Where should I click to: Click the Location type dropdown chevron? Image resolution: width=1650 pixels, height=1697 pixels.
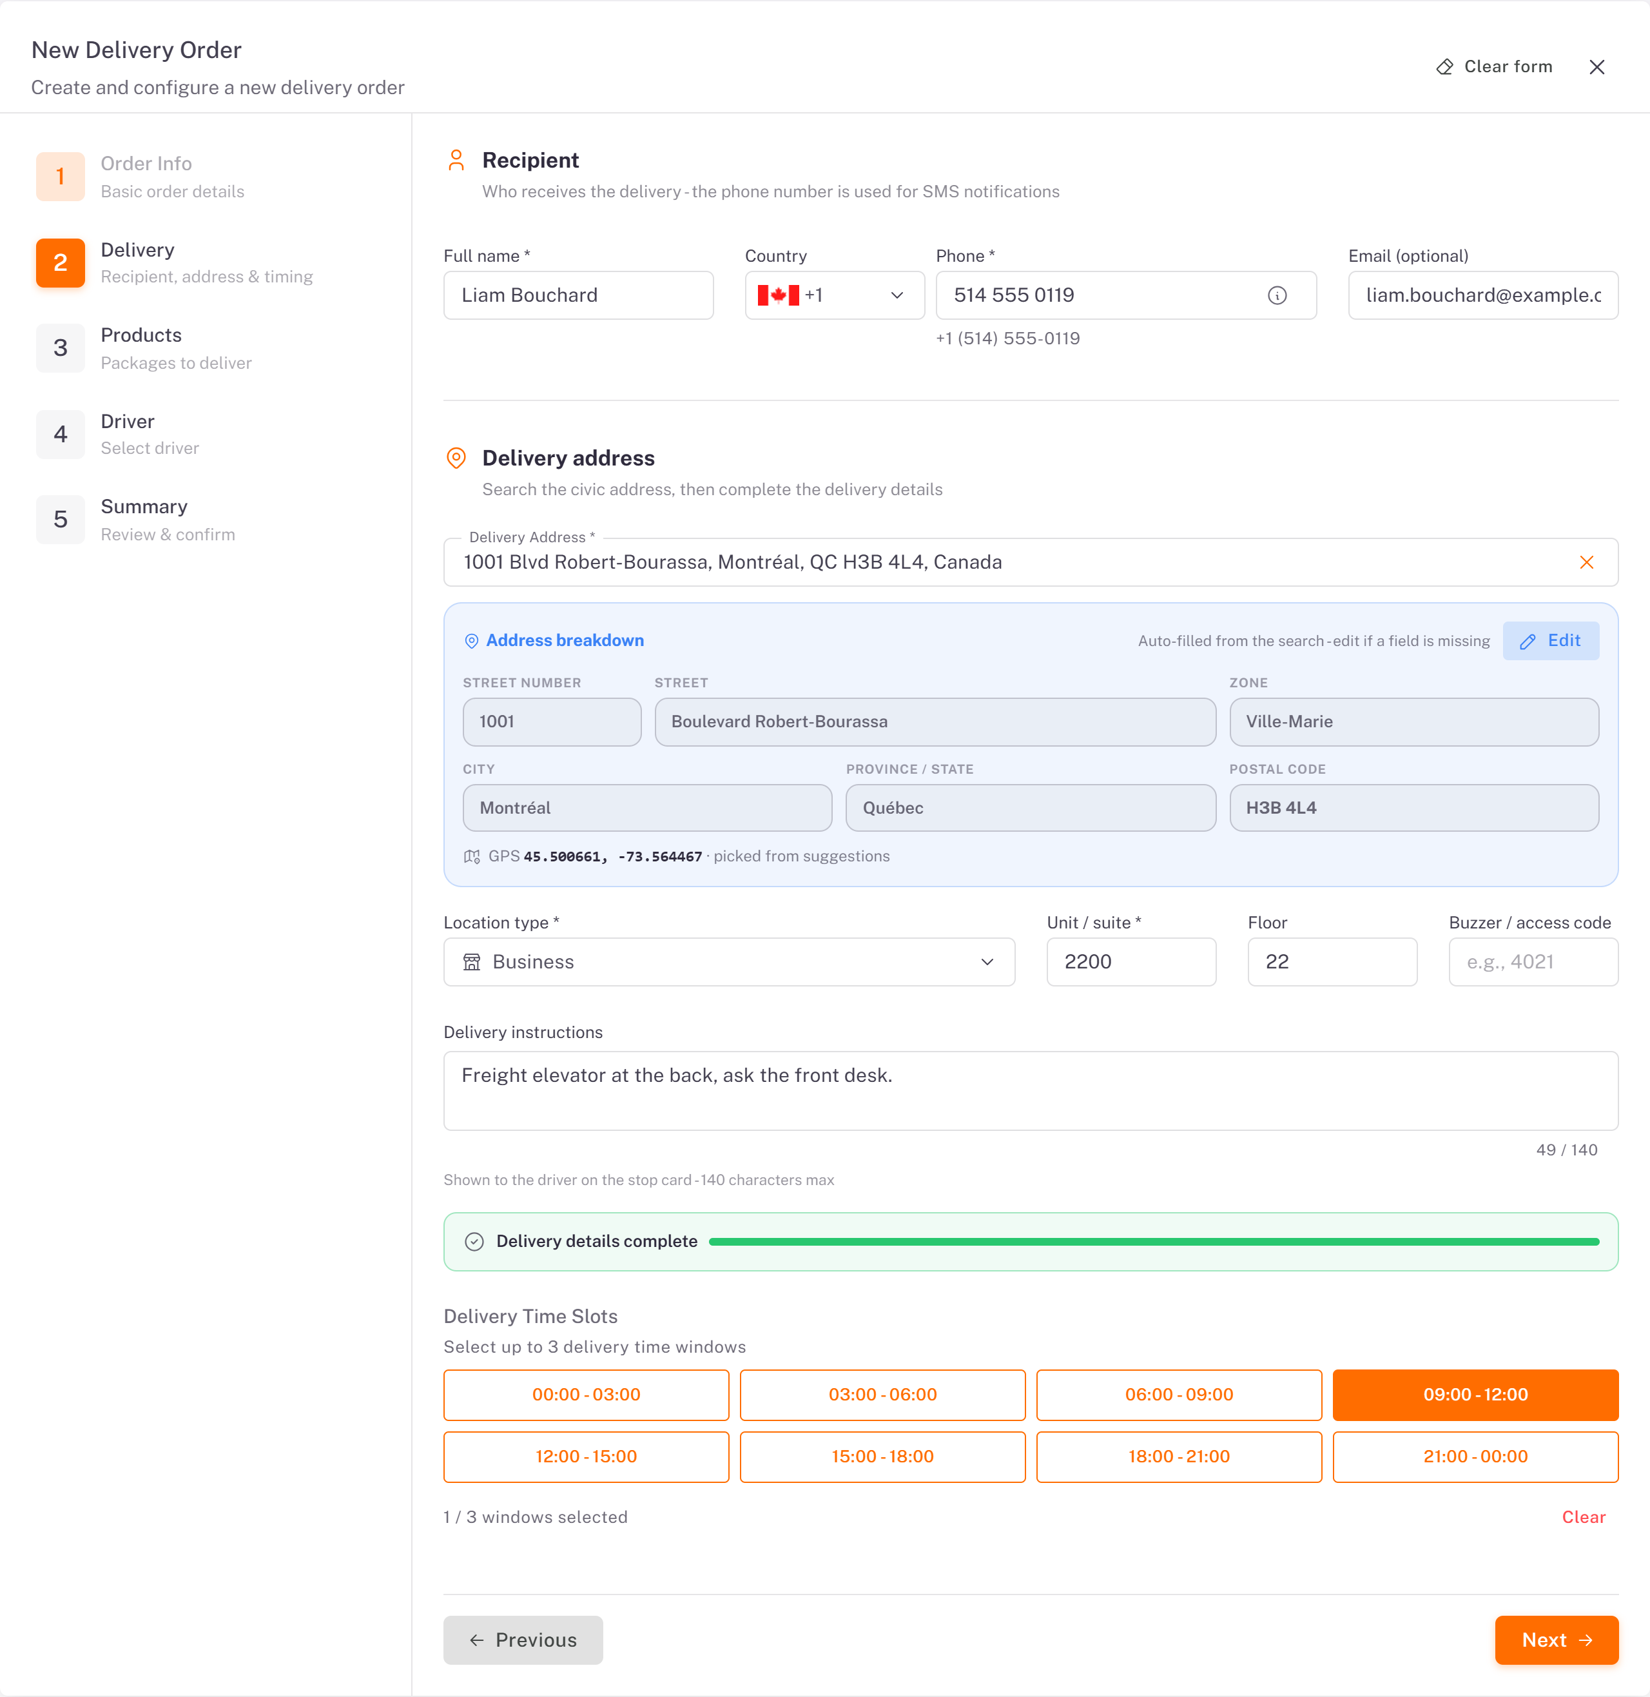[987, 962]
